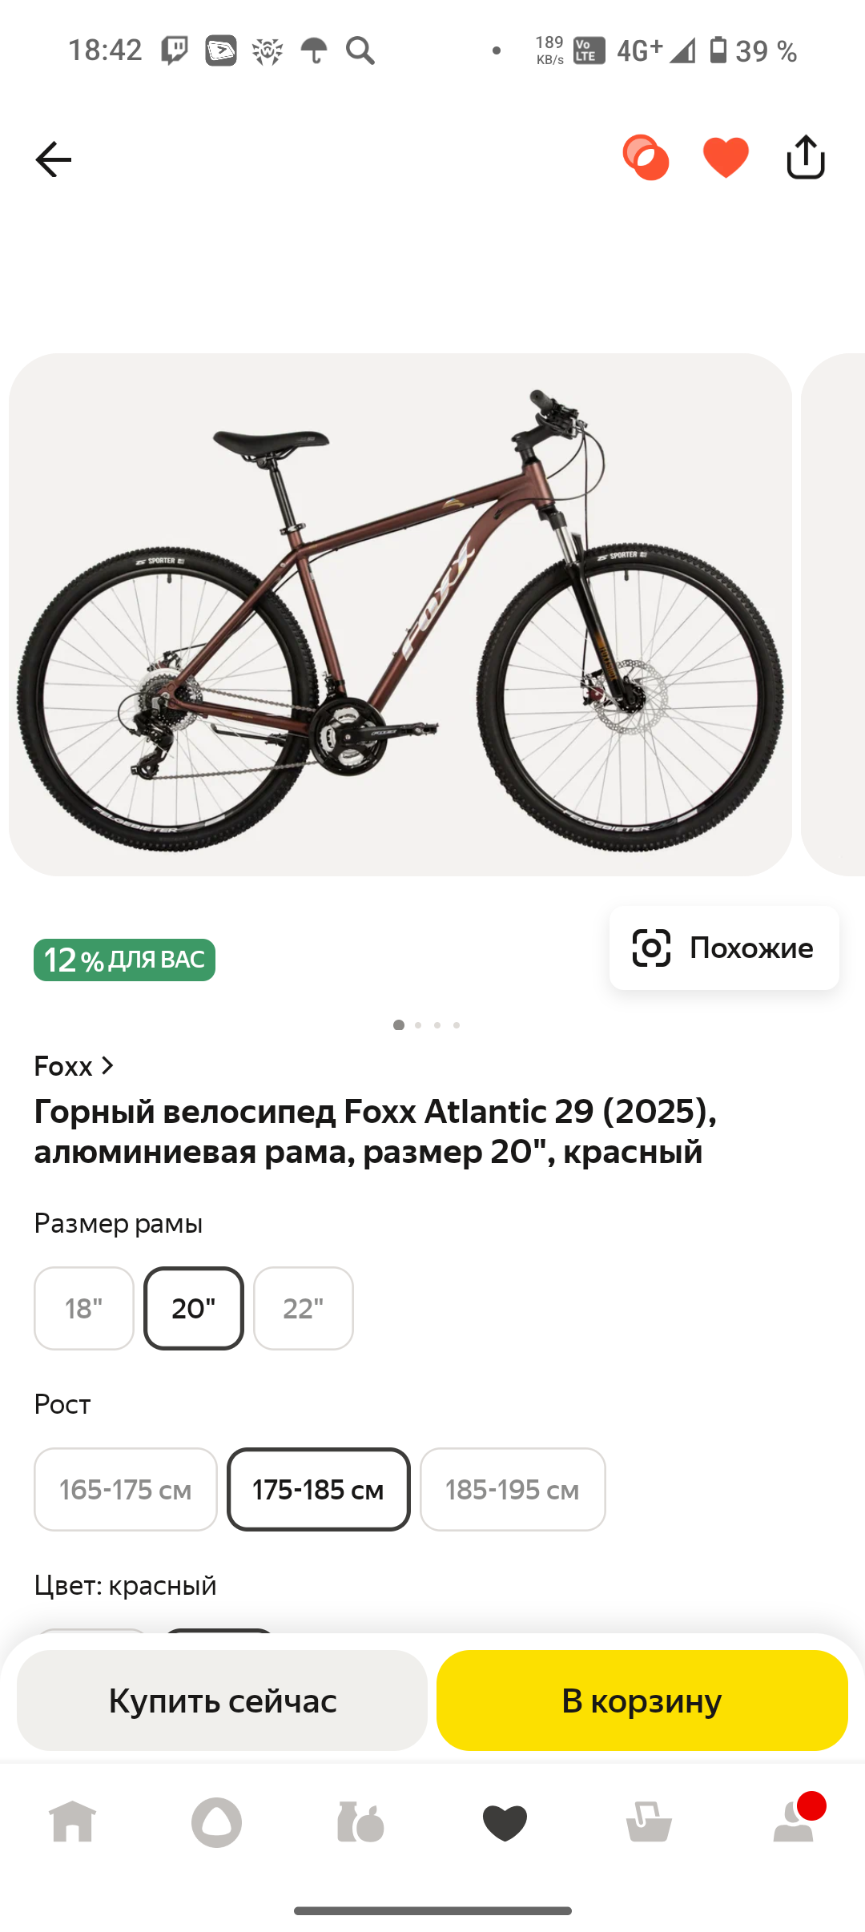Add the bike via "В корзину"

(x=642, y=1701)
